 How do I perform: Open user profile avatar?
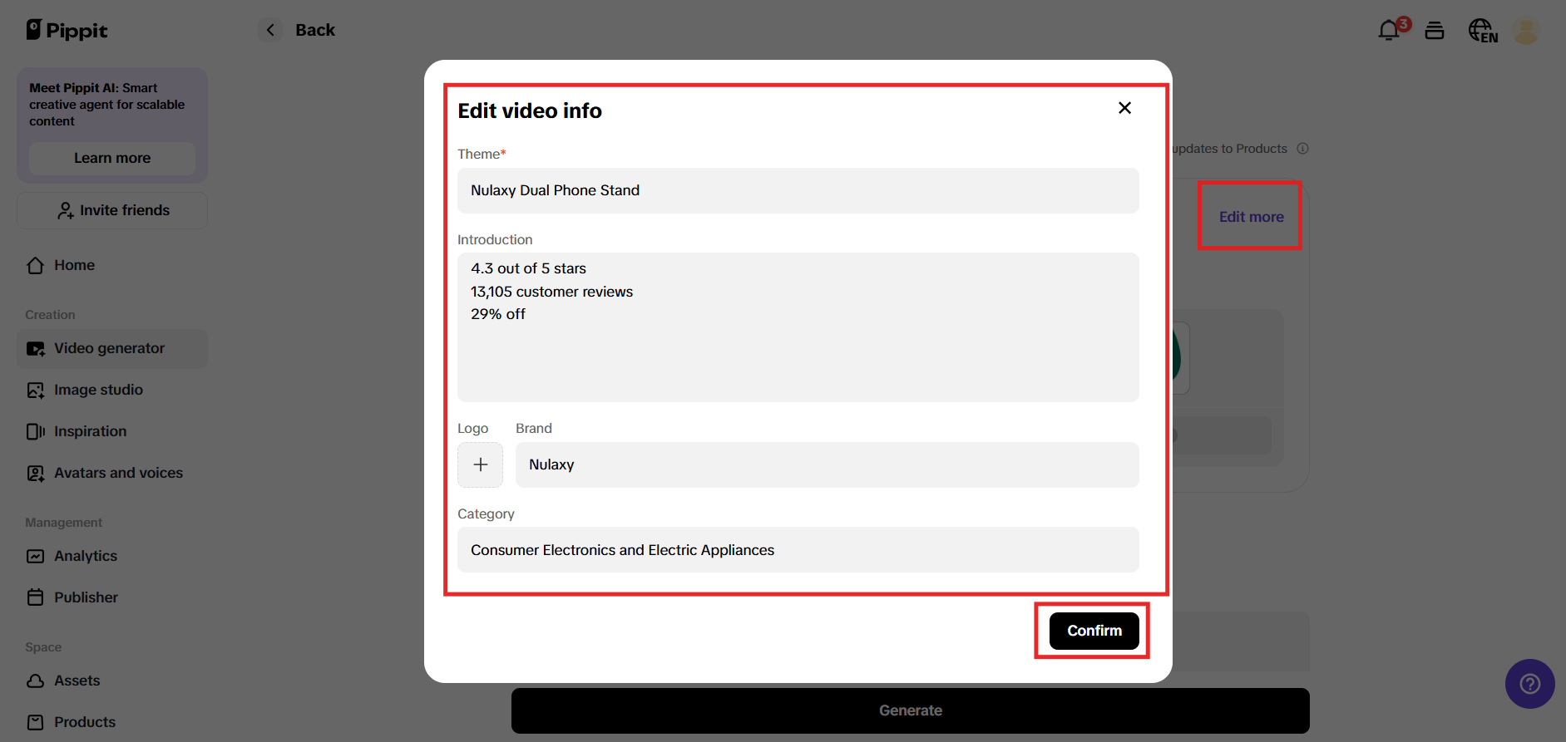1526,31
